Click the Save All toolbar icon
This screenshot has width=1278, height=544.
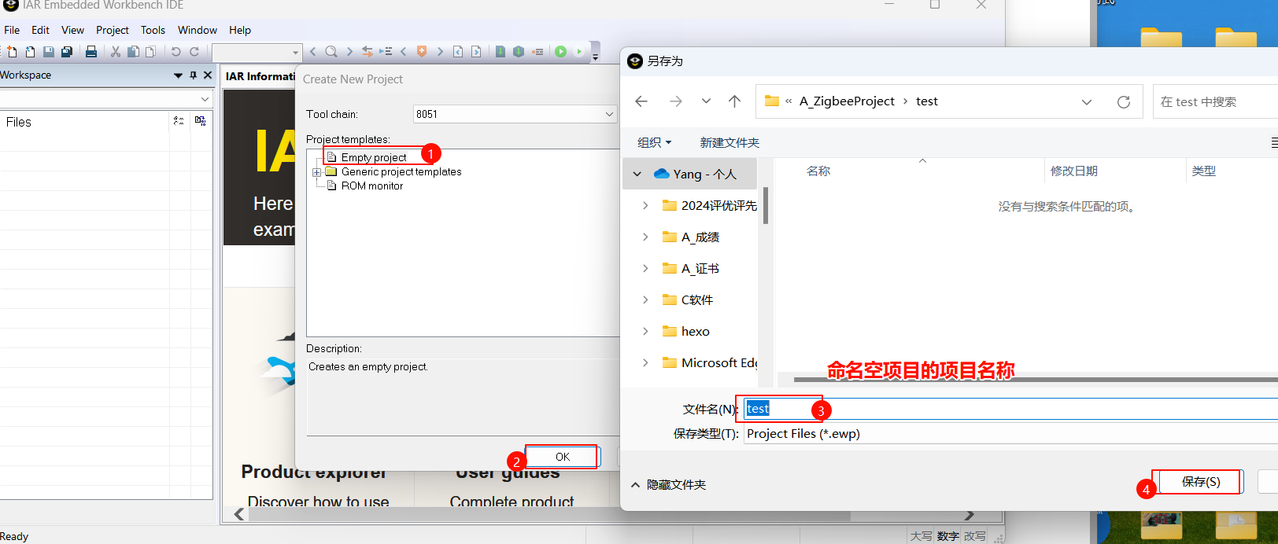(x=67, y=52)
